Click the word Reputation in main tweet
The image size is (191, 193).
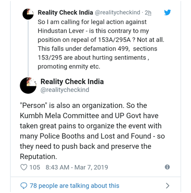click(x=37, y=156)
